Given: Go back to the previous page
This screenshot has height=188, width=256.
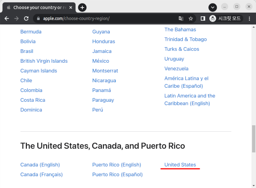Looking at the screenshot, I should (7, 18).
